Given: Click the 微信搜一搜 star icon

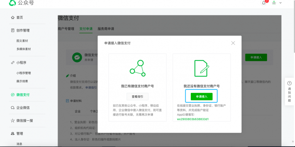Looking at the screenshot, I should pyautogui.click(x=13, y=120).
